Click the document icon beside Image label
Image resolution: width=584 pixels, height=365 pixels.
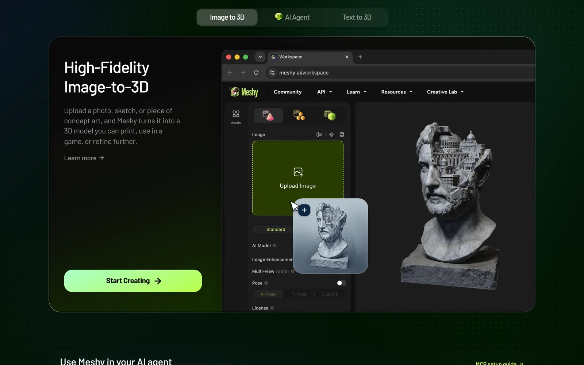[x=342, y=134]
